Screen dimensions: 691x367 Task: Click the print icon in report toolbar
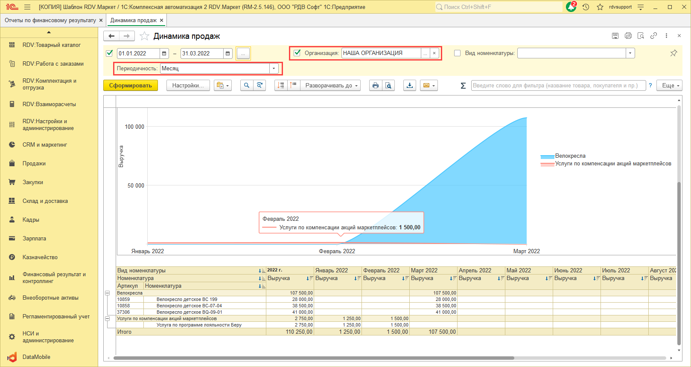[x=375, y=86]
